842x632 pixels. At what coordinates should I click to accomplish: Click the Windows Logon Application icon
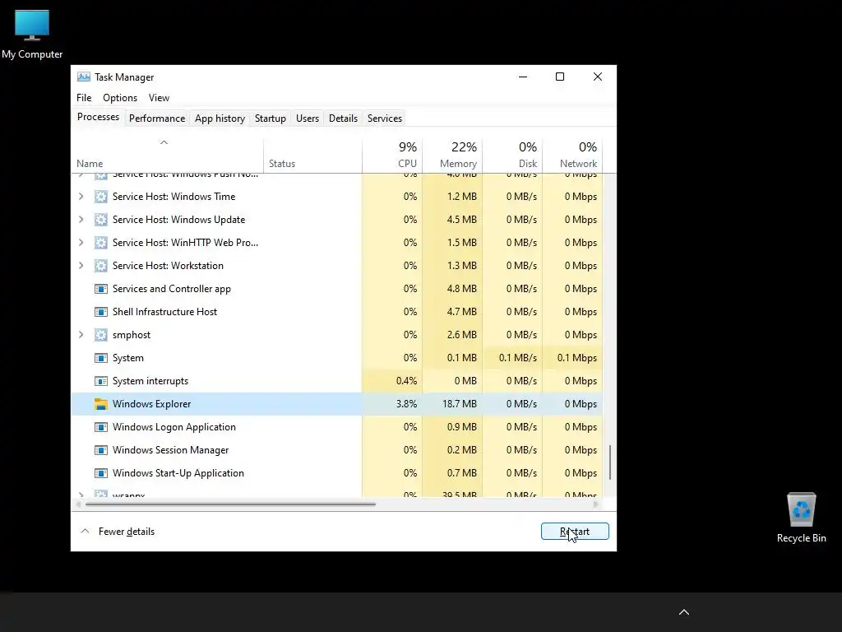[100, 427]
